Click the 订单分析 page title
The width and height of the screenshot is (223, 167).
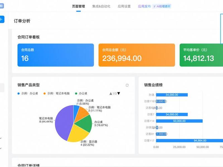pos(22,21)
